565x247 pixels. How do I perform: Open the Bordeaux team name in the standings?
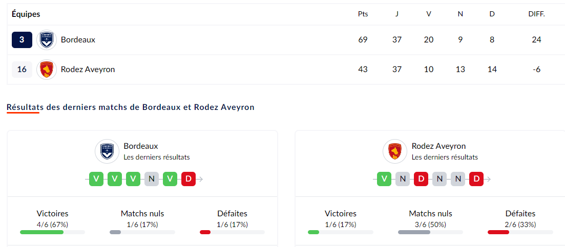point(78,40)
